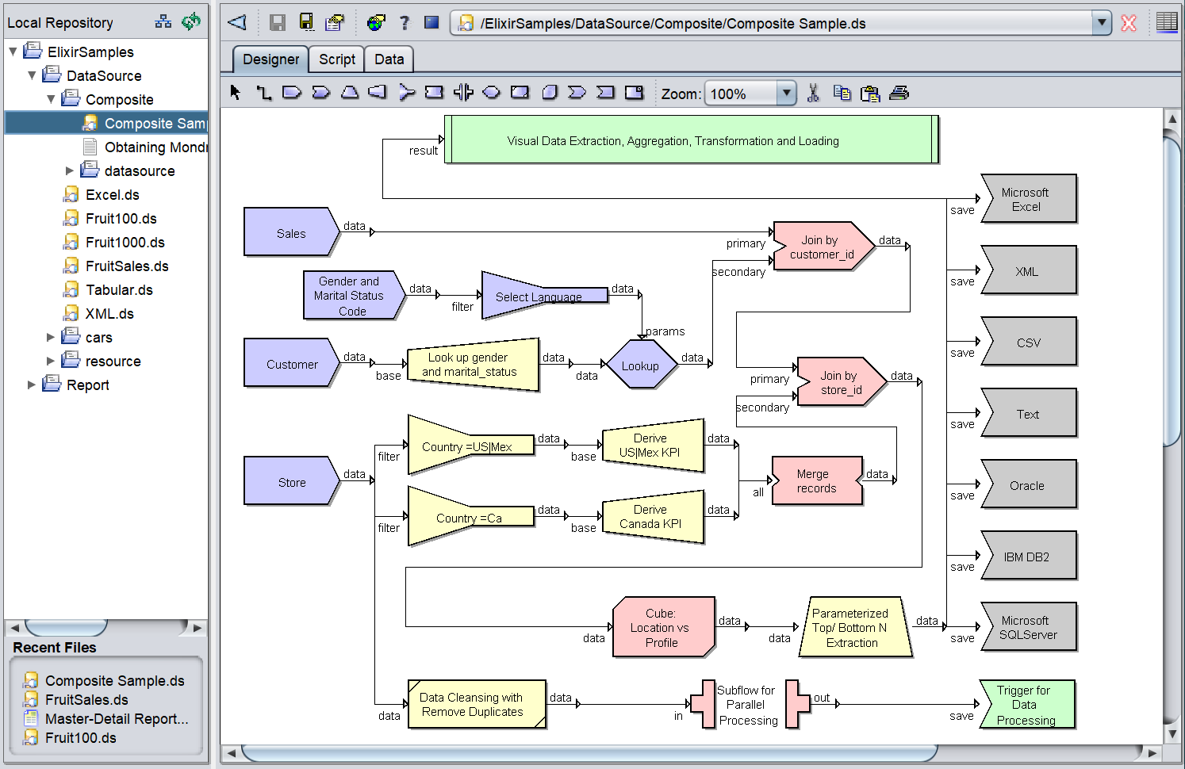Screen dimensions: 1185x769
Task: Select the arrow pointer tool
Action: pos(235,93)
